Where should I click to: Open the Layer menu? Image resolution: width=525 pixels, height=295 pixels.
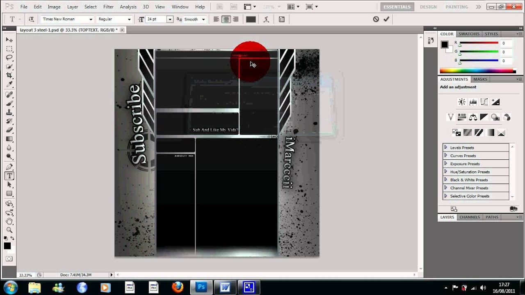(73, 7)
